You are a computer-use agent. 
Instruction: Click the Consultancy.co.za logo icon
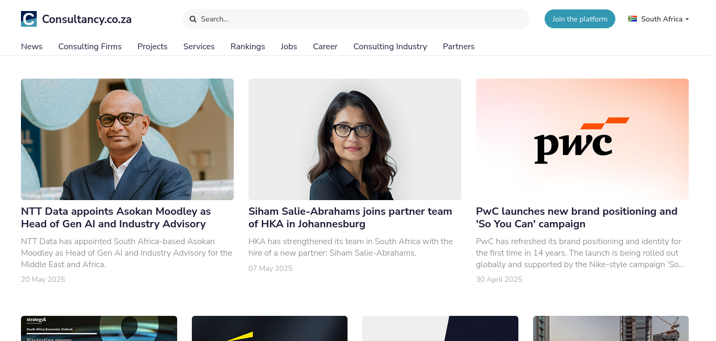[x=29, y=19]
